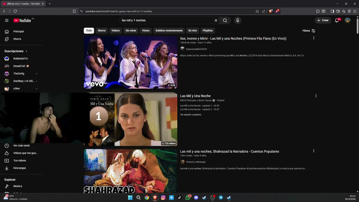
Task: Open TikTok from the taskbar
Action: (180, 198)
